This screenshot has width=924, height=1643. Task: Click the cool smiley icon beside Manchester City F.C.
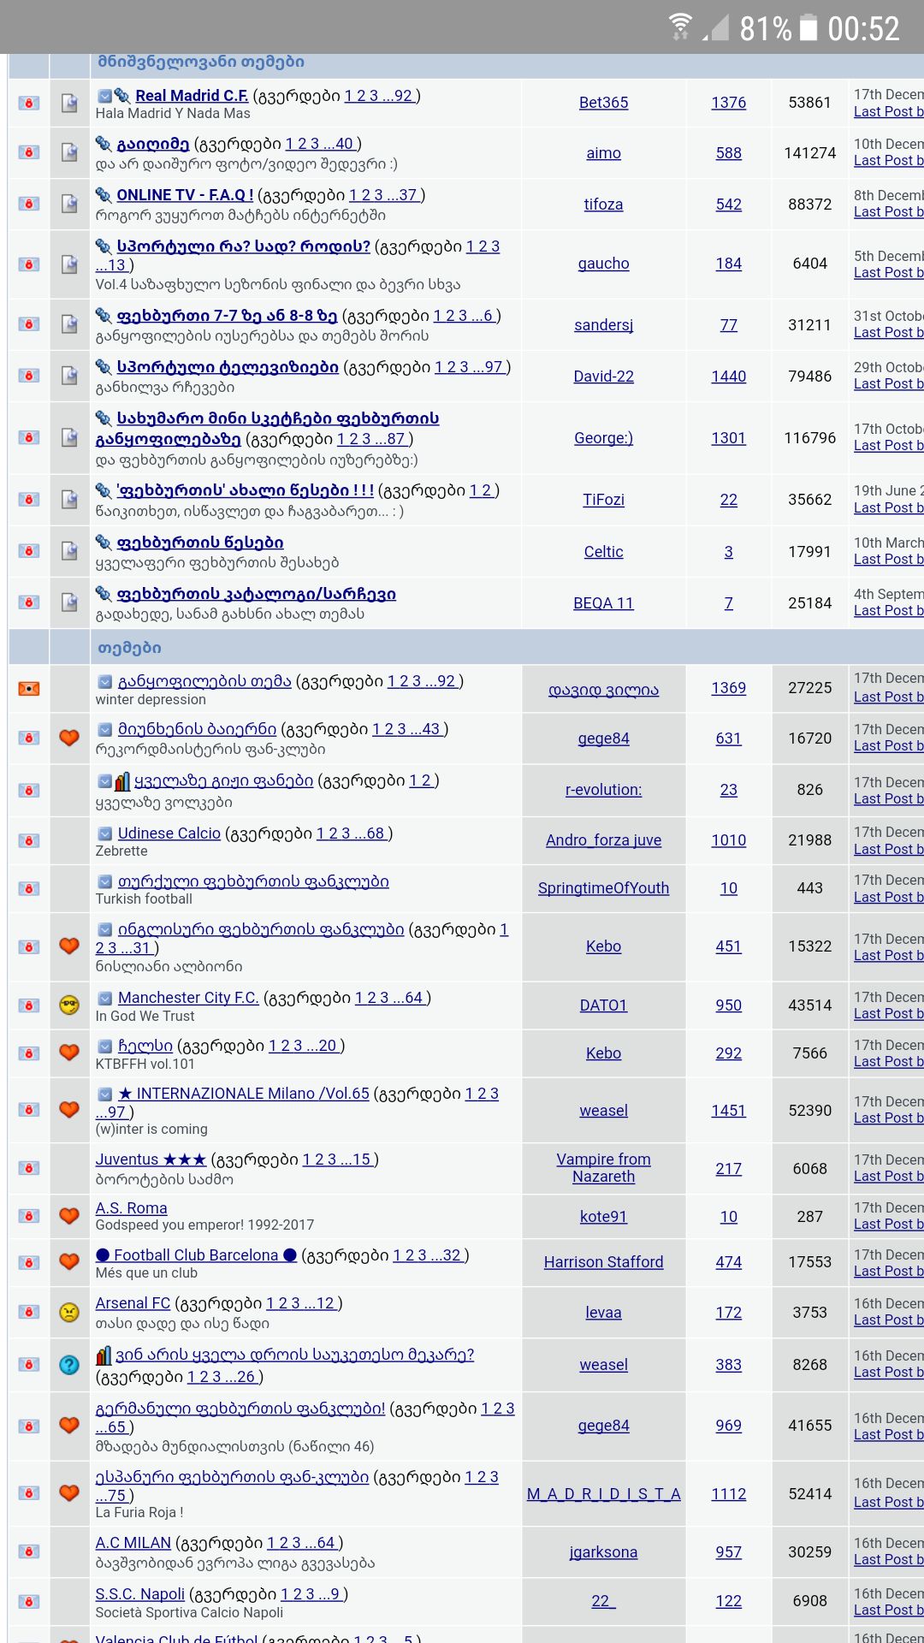tap(69, 1005)
